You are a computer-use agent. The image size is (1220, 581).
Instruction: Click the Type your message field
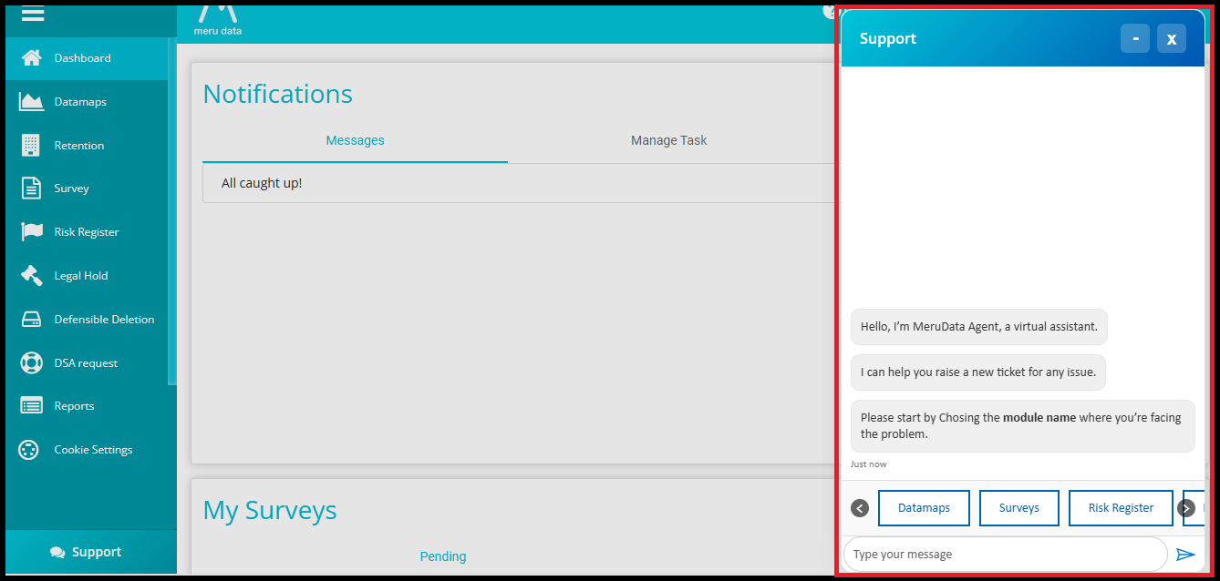[x=1003, y=555]
